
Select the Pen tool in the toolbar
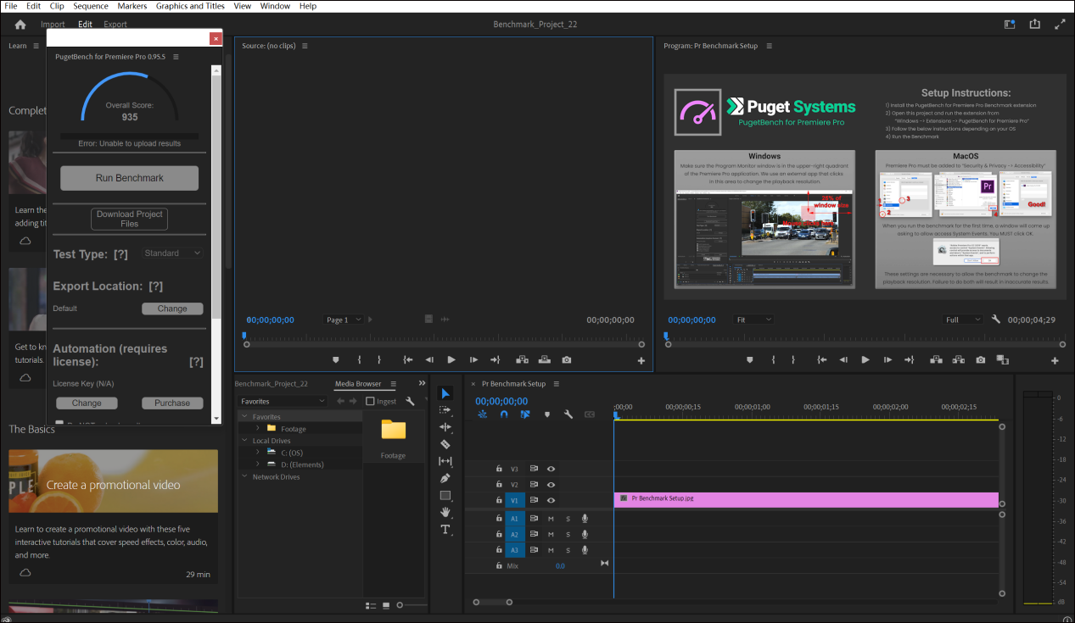click(x=445, y=478)
